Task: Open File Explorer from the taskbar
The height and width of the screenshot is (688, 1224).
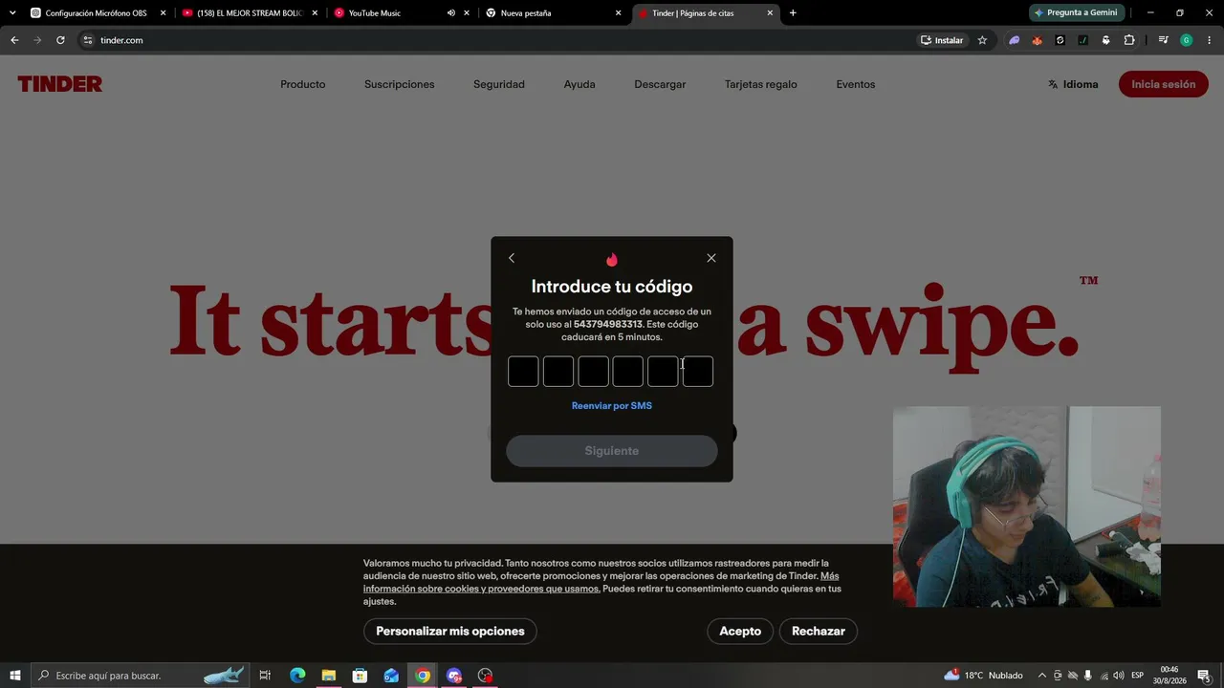Action: pos(328,676)
